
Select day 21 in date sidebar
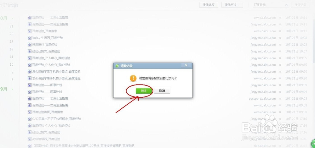click(11, 26)
